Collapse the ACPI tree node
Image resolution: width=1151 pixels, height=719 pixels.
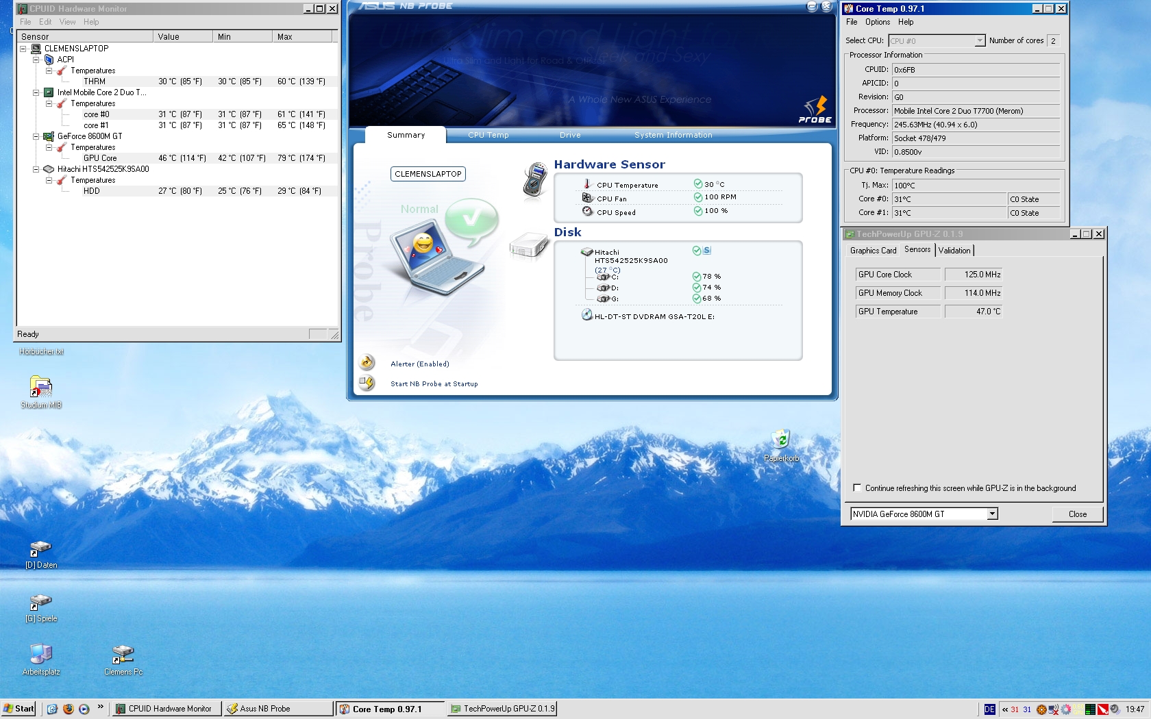click(36, 60)
